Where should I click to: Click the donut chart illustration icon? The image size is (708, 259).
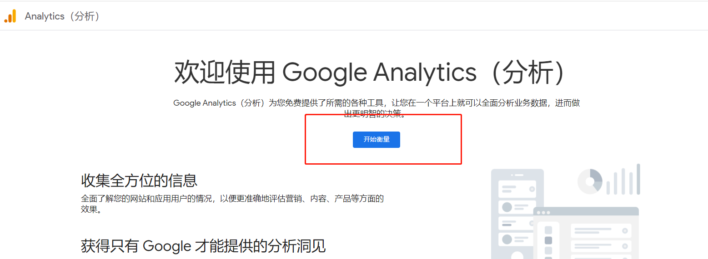590,181
